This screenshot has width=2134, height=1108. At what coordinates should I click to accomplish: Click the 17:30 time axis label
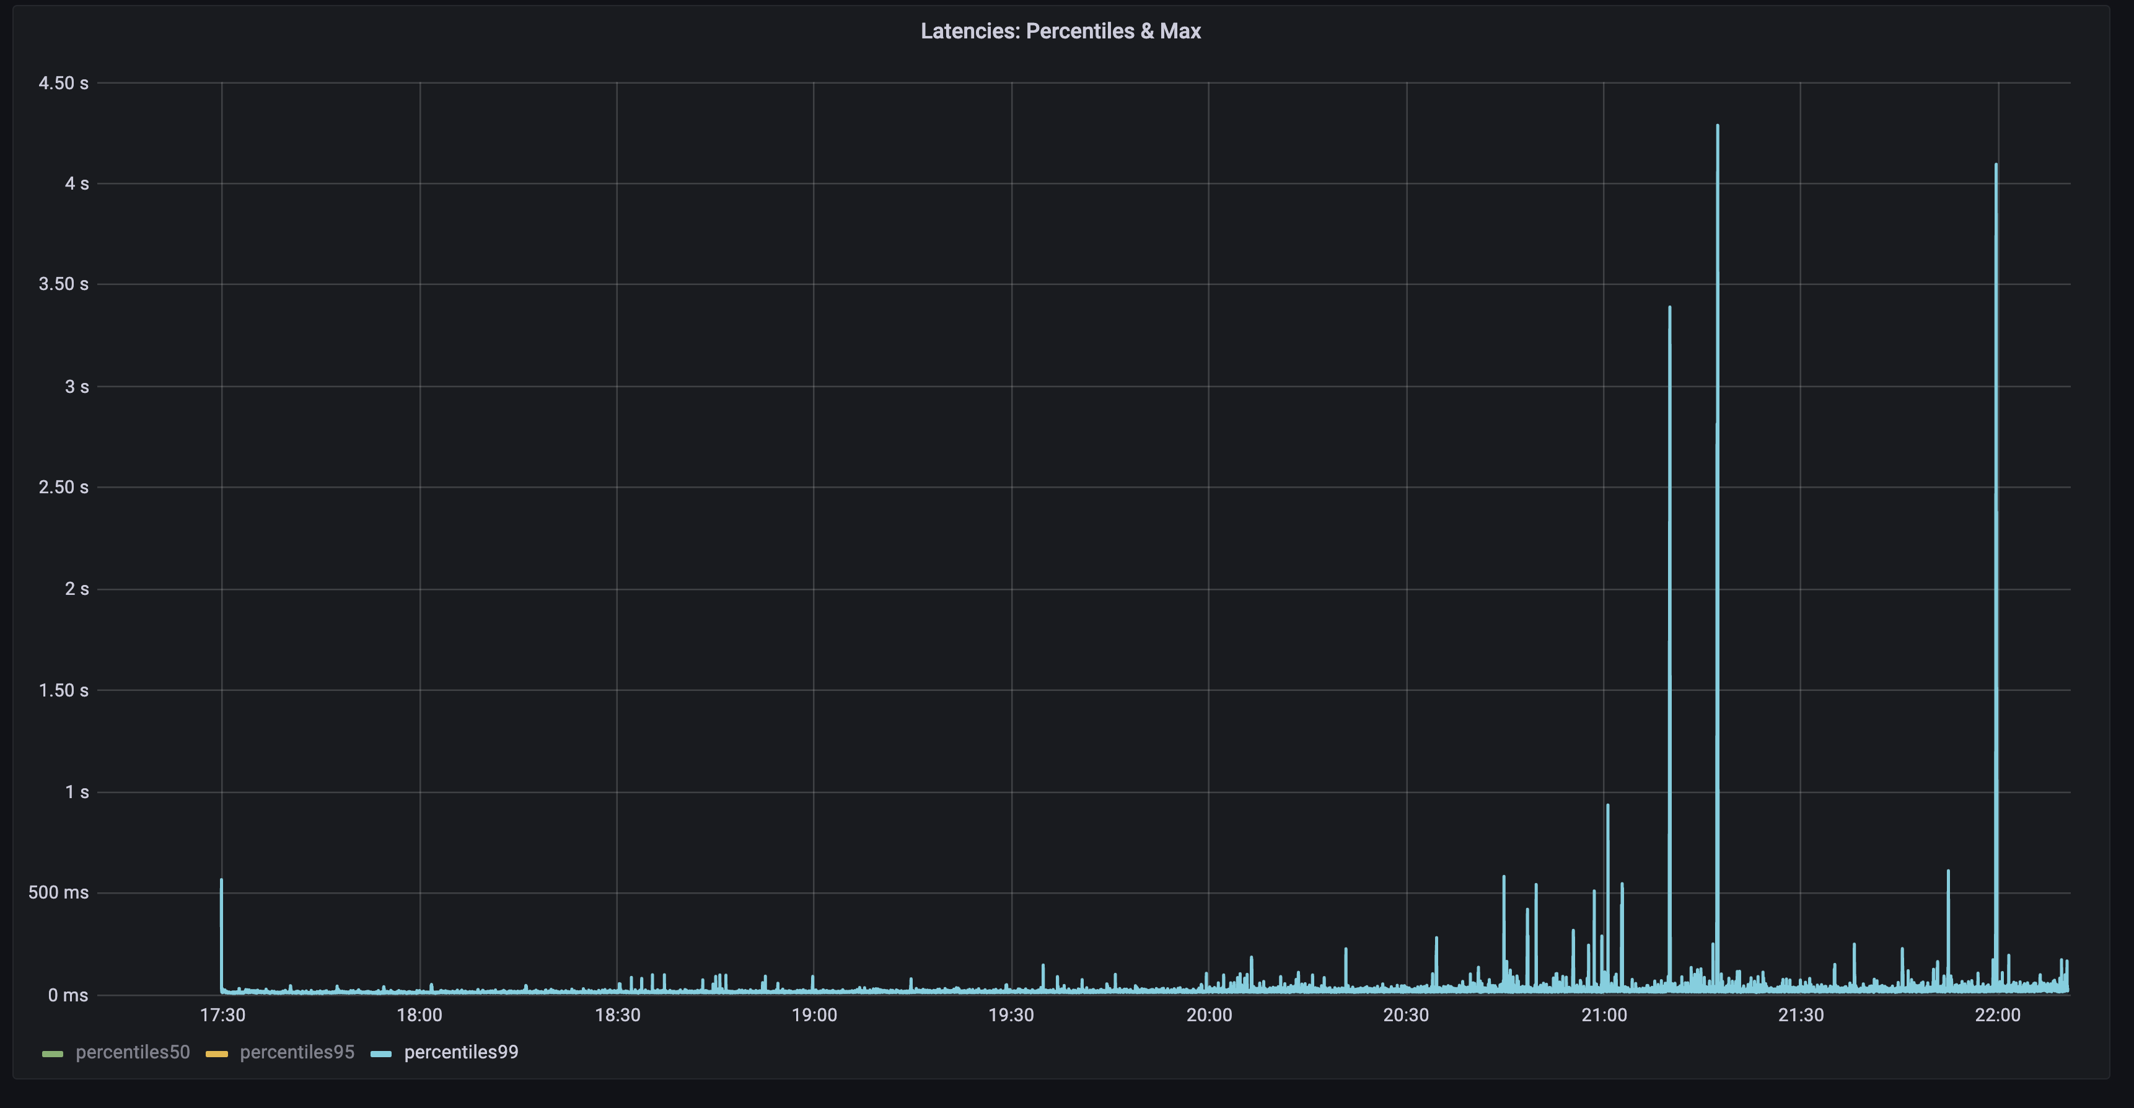tap(222, 1015)
